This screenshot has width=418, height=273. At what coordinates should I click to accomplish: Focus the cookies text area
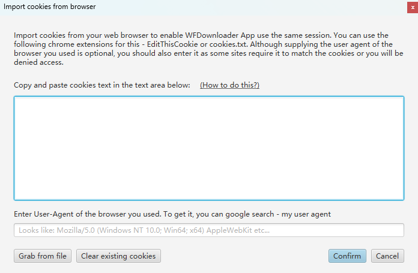point(209,148)
